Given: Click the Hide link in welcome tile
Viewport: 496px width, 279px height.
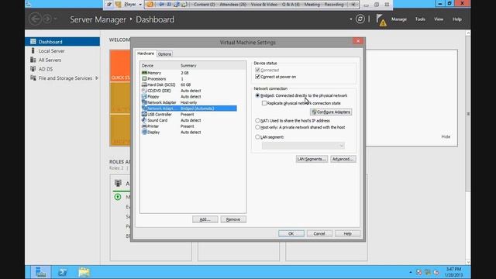Looking at the screenshot, I should [x=446, y=136].
